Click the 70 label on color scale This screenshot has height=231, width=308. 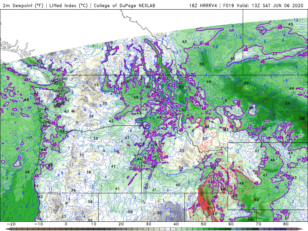[258, 224]
